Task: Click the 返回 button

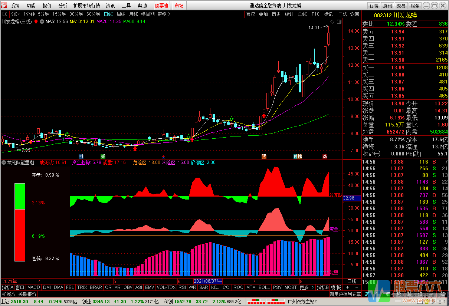Action: tap(355, 14)
